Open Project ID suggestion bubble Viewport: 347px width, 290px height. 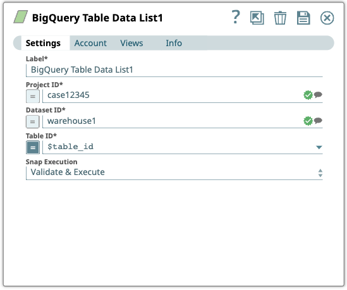point(318,95)
